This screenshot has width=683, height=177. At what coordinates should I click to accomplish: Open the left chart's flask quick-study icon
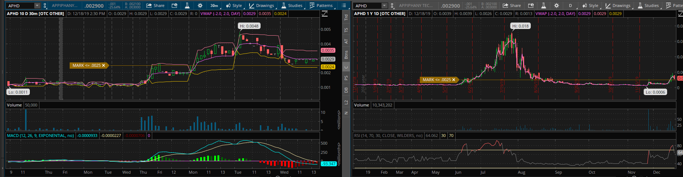[x=187, y=6]
